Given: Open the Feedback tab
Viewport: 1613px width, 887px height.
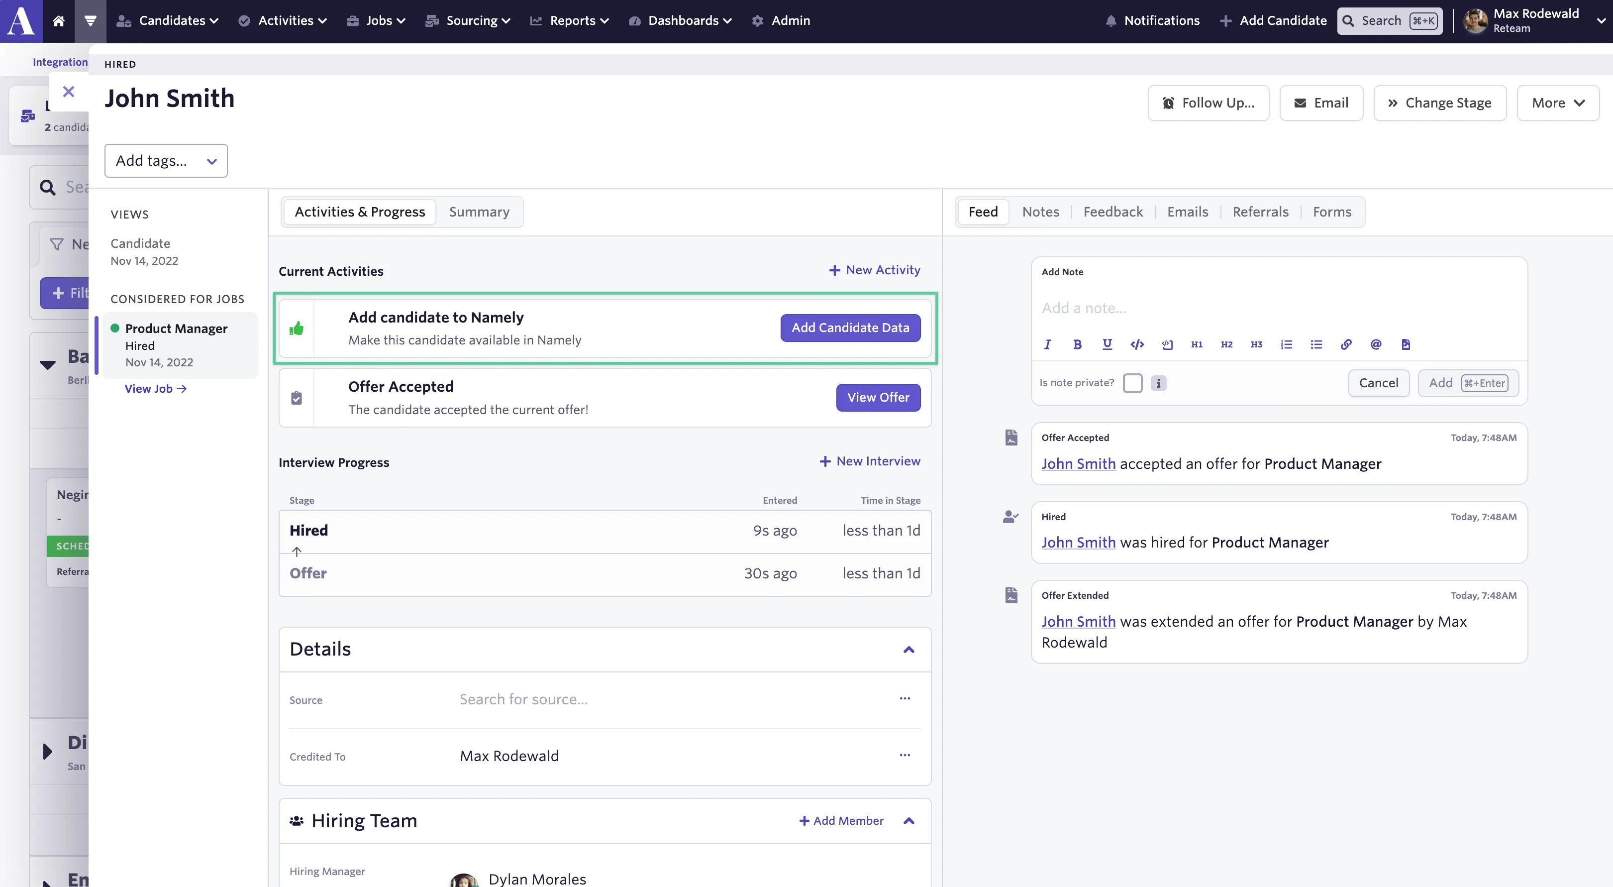Looking at the screenshot, I should pos(1112,212).
